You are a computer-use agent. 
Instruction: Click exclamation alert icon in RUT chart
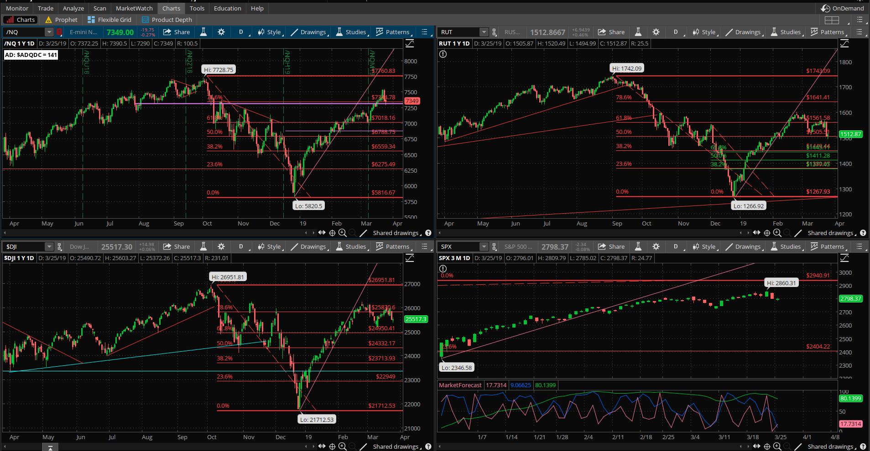(x=443, y=54)
